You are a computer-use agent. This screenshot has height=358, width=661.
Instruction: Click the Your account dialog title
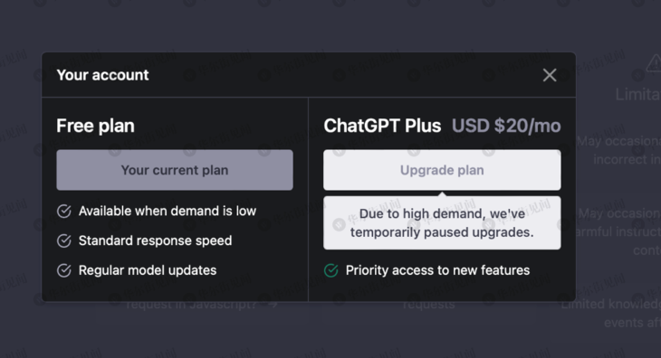coord(103,75)
